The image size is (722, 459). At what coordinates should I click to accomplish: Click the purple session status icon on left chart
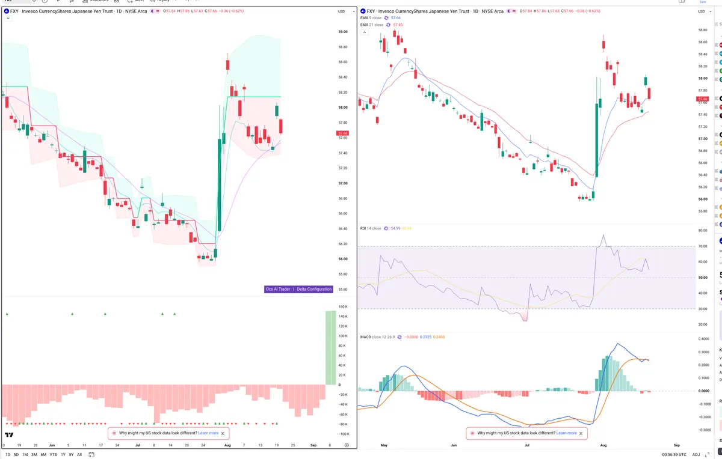point(151,11)
